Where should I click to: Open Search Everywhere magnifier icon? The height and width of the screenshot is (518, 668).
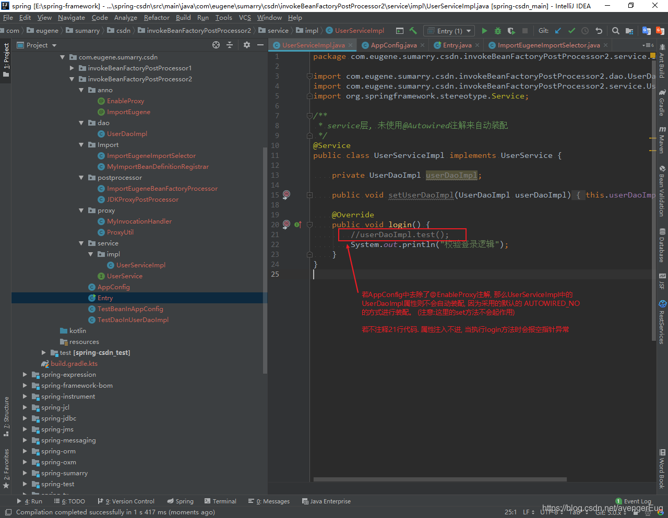pos(616,31)
